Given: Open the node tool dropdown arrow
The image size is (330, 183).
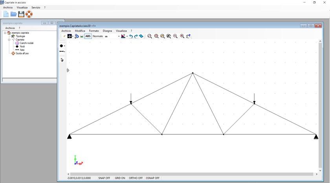Looking at the screenshot, I should (x=64, y=46).
